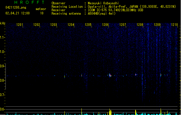
Task: Click the Observer field label
Action: pos(58,3)
